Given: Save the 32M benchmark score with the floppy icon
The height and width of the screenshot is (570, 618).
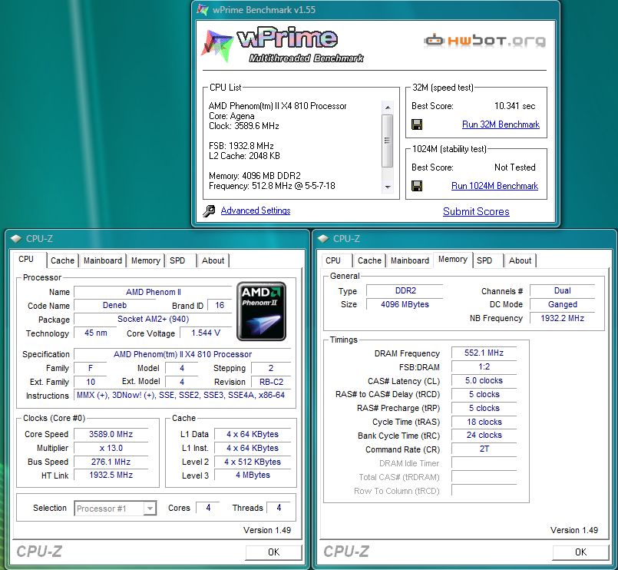Looking at the screenshot, I should pyautogui.click(x=417, y=124).
